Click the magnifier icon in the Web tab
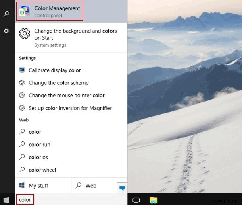Screen dimensions: 242x205 (79, 185)
